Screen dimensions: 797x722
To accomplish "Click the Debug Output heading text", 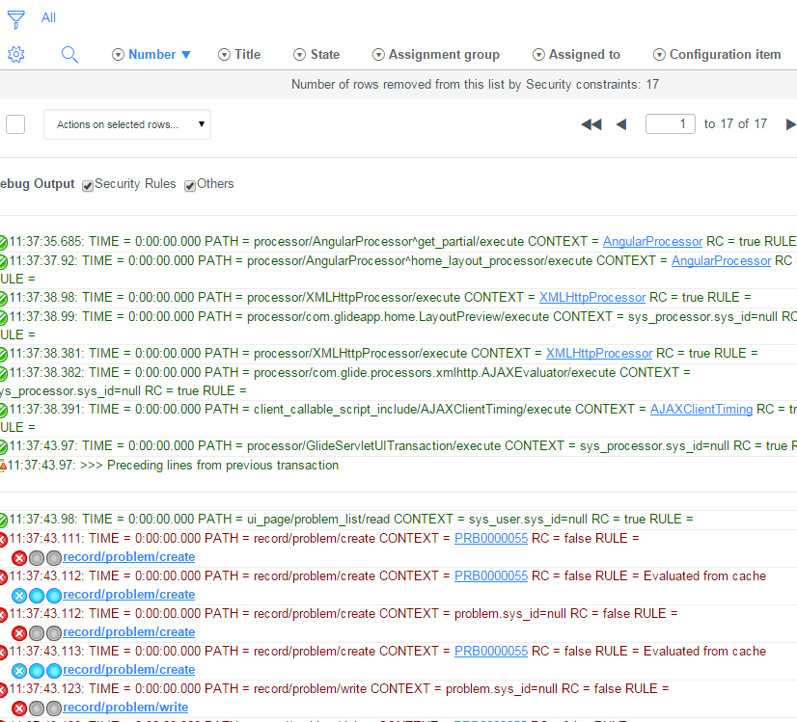I will 37,184.
